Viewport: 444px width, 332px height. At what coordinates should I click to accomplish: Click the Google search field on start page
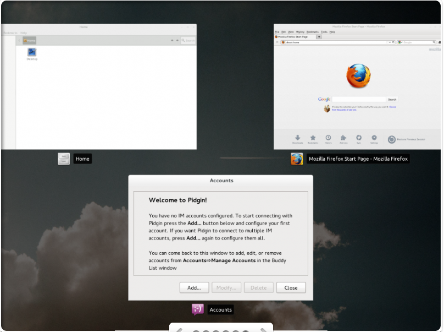coord(359,99)
